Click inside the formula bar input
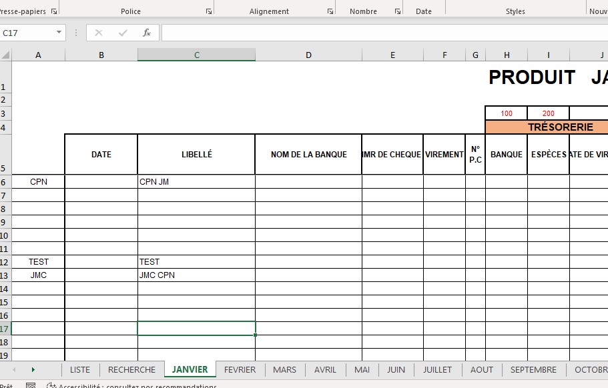Image resolution: width=608 pixels, height=388 pixels. (x=380, y=33)
